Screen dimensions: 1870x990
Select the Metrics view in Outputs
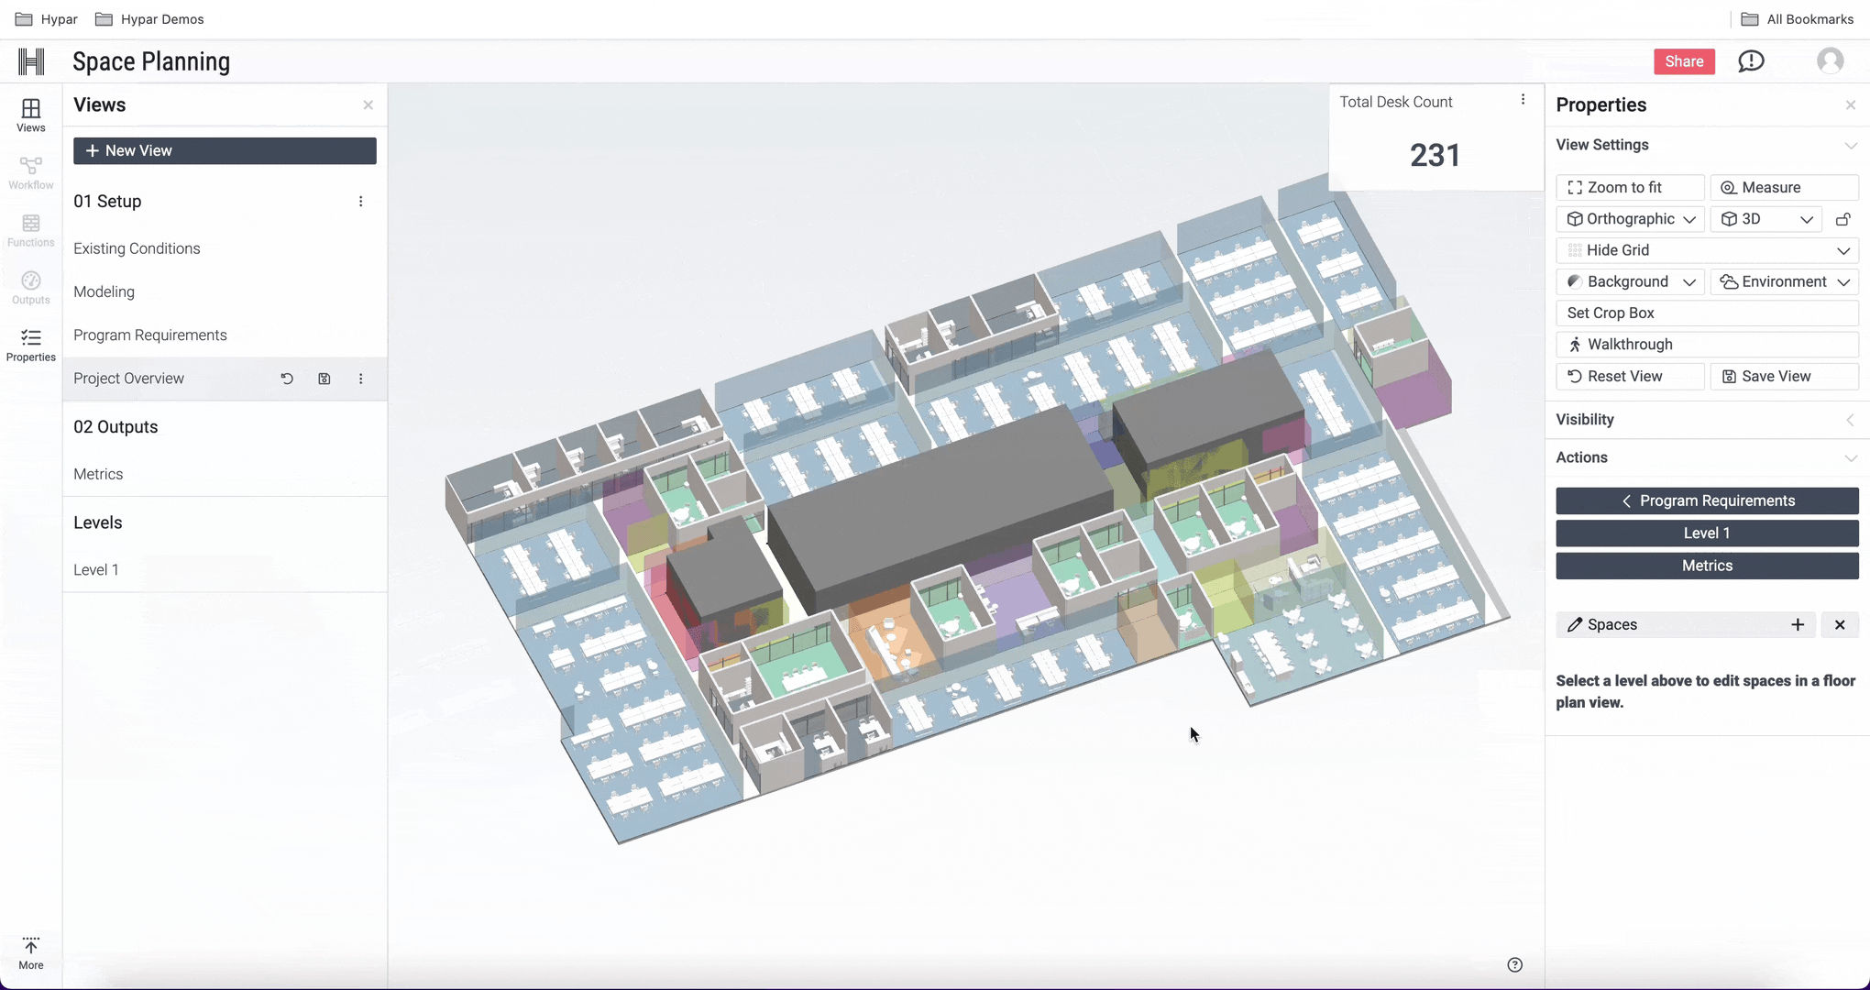click(98, 474)
